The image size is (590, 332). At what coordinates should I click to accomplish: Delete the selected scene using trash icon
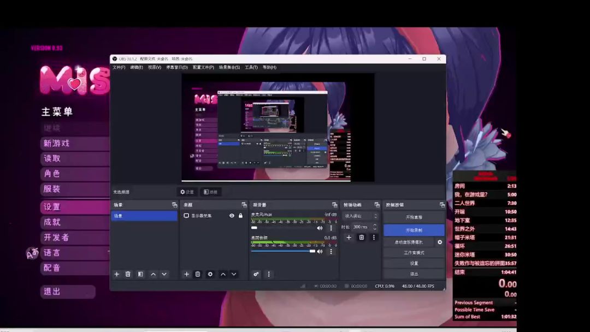pyautogui.click(x=128, y=274)
